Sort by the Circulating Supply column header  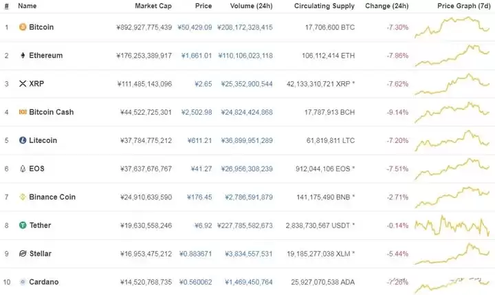click(324, 6)
